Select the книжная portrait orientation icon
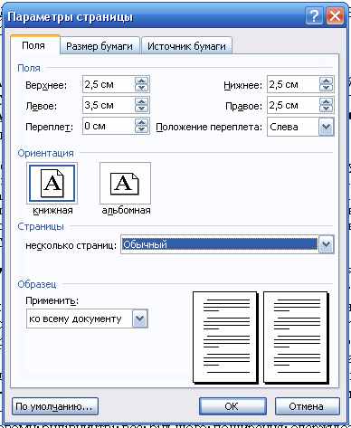 click(52, 184)
